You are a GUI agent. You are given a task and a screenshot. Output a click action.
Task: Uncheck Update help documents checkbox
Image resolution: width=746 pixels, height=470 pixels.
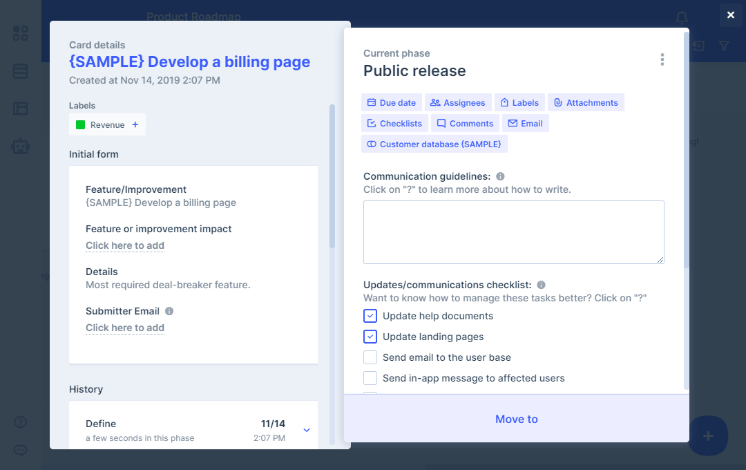pyautogui.click(x=370, y=316)
